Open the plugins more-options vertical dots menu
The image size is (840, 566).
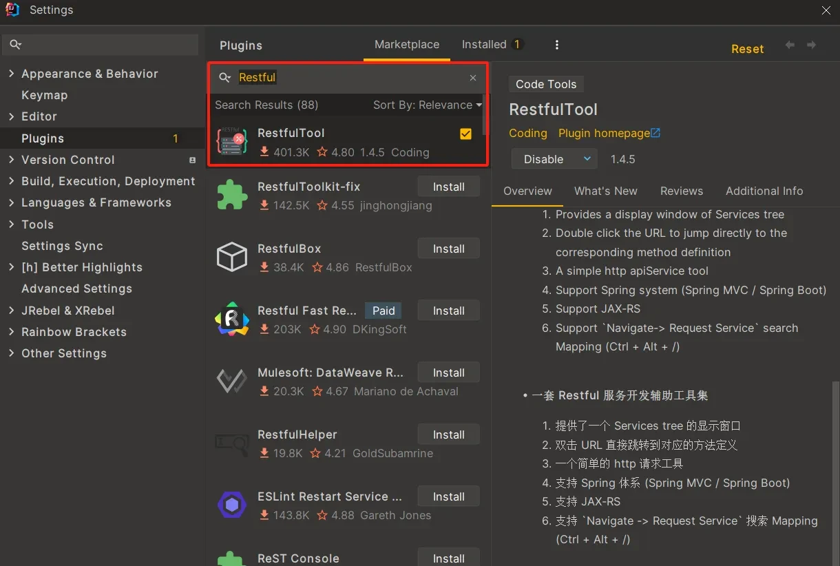556,45
